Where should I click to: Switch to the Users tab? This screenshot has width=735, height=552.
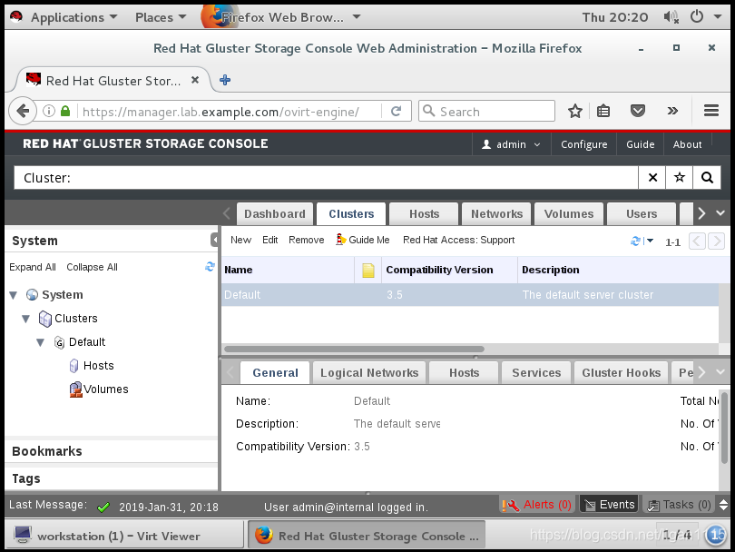coord(642,214)
